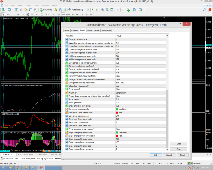
Task: Click the Save button
Action: click(179, 149)
